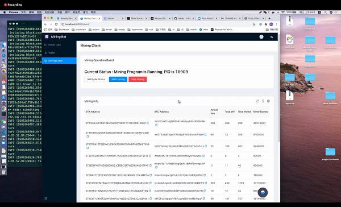This screenshot has height=207, width=341.
Task: Copy STX address in the 452 Total Mined row
Action: pos(88,148)
